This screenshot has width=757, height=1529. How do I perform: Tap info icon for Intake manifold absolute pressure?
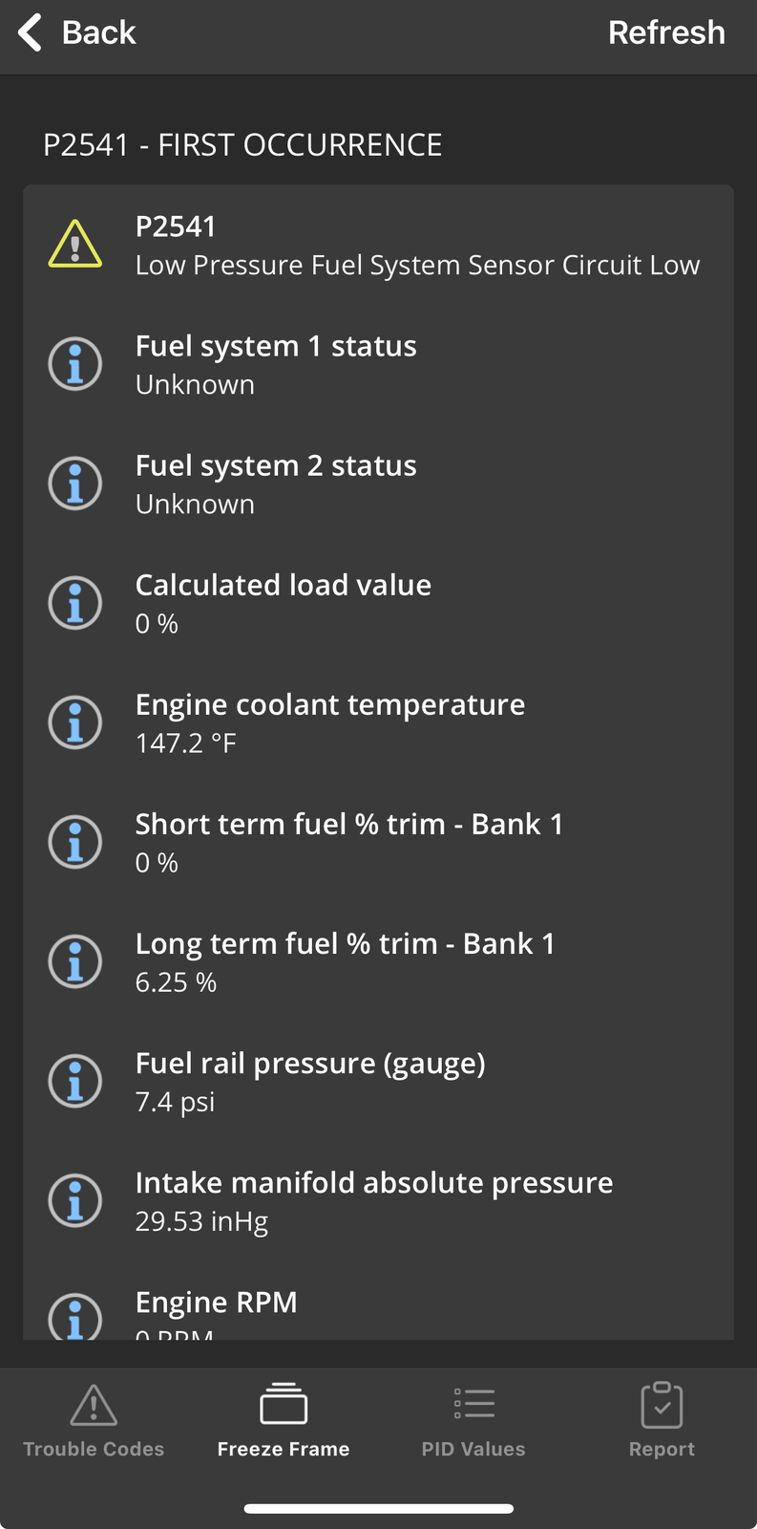click(x=75, y=1200)
